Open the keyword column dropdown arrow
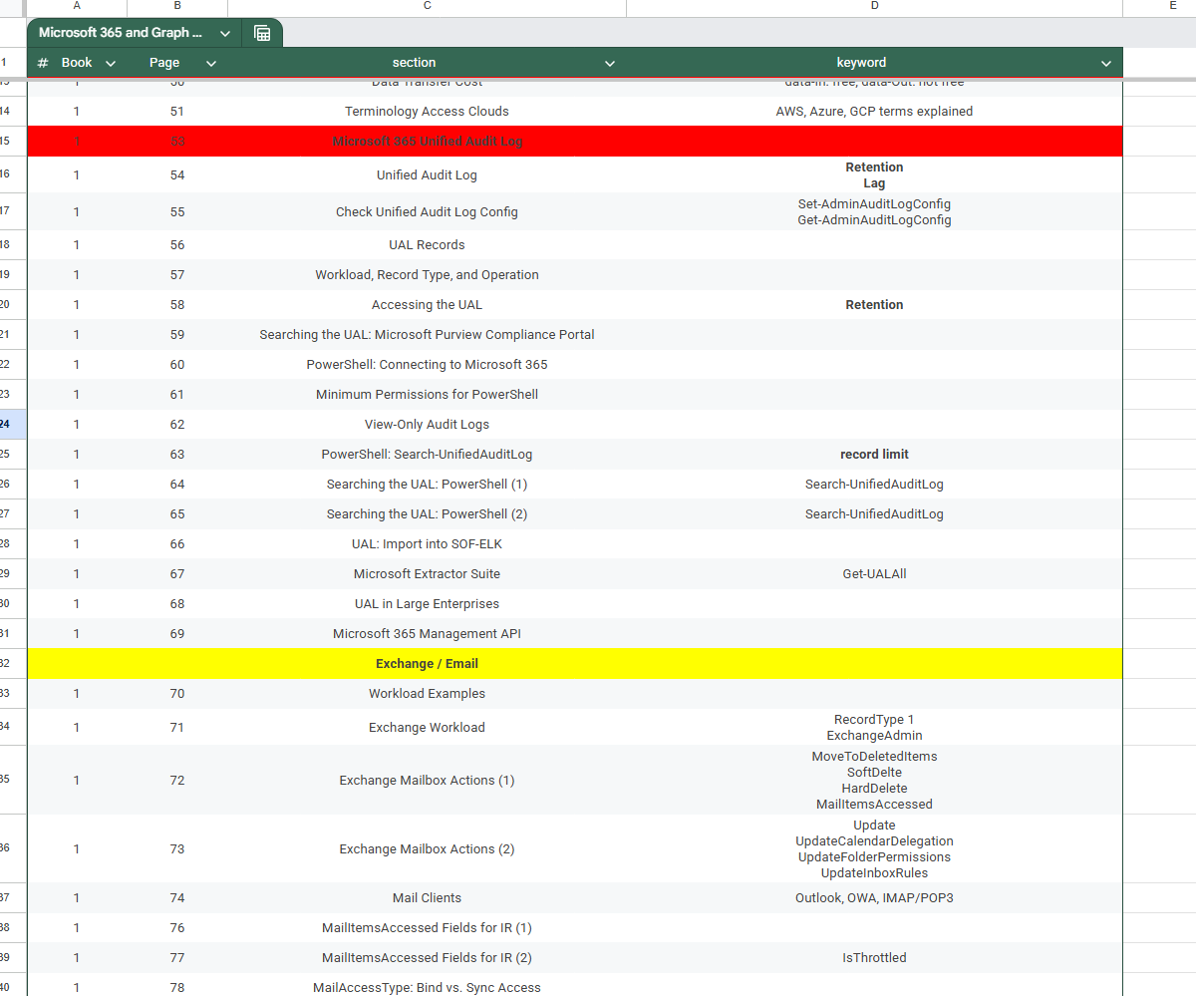Image resolution: width=1196 pixels, height=996 pixels. (x=1106, y=63)
